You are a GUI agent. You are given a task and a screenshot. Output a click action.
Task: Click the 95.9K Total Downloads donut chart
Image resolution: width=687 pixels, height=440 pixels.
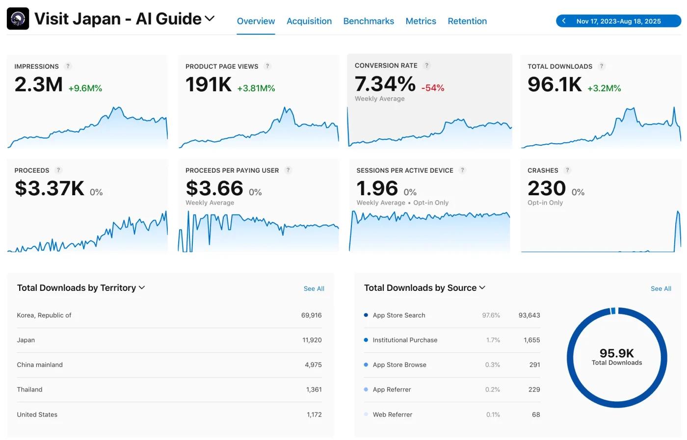(x=616, y=357)
